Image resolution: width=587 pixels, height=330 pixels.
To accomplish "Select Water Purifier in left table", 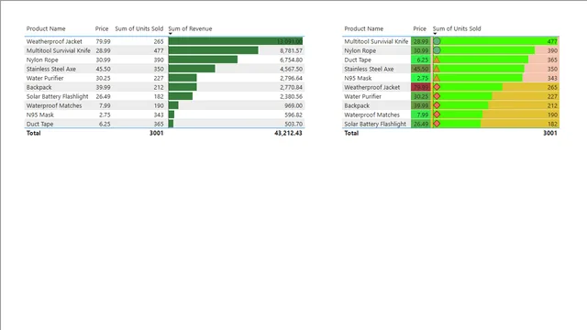I will [45, 78].
